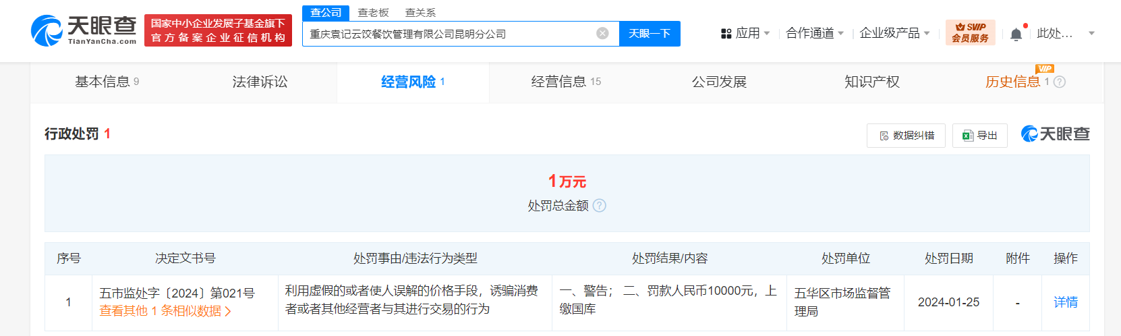Viewport: 1121px width, 336px height.
Task: Click the 数据纠错 button
Action: [x=906, y=136]
